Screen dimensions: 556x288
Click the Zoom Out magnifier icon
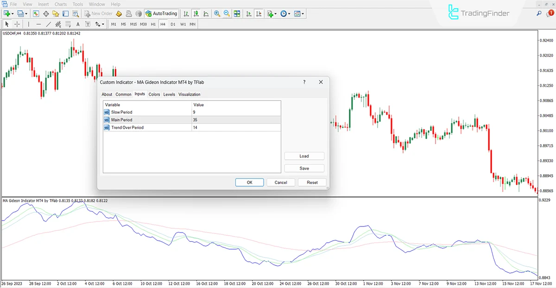click(x=227, y=13)
